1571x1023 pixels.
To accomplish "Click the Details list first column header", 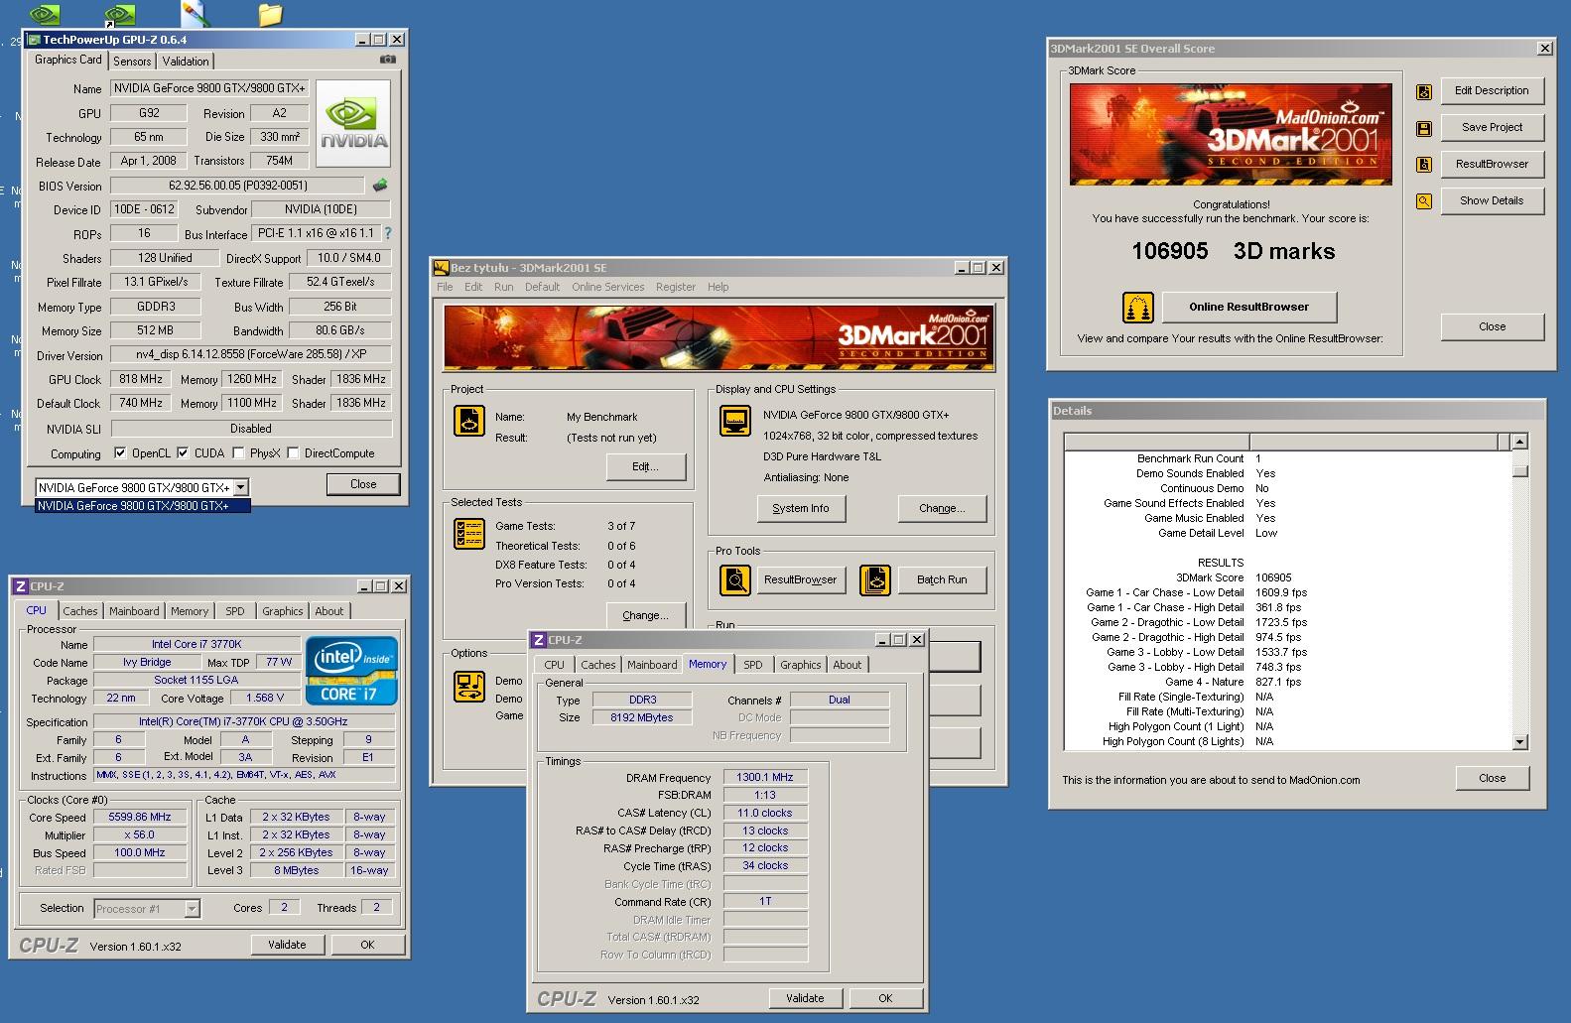I will click(x=1157, y=442).
